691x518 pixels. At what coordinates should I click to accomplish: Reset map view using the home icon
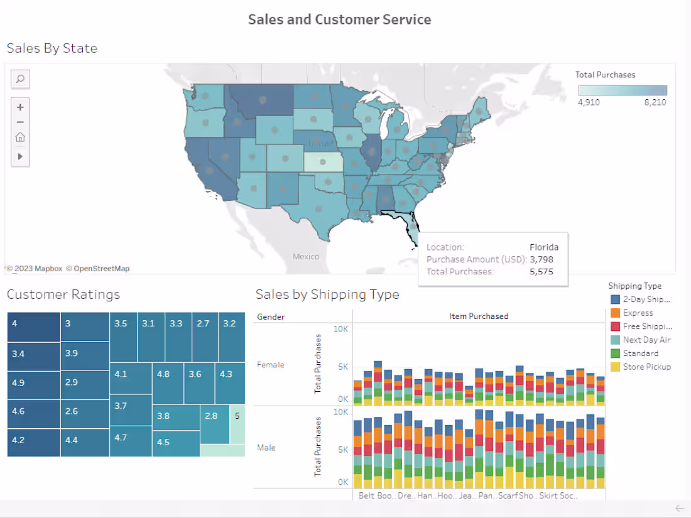pos(19,137)
